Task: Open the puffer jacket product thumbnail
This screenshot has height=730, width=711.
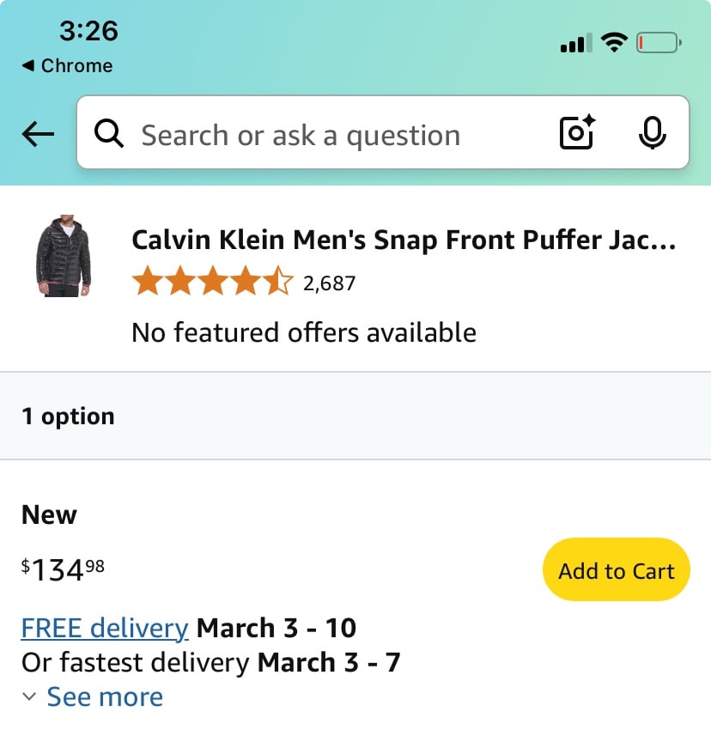Action: (x=64, y=256)
